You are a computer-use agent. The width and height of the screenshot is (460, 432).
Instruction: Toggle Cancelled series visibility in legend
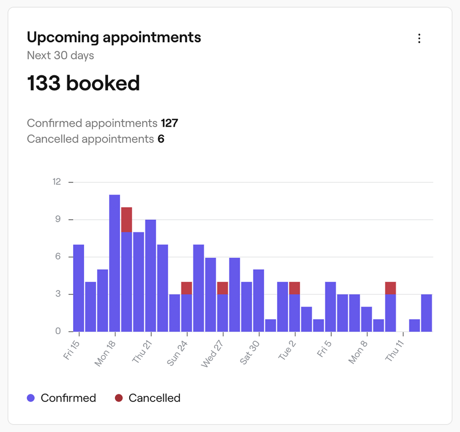pyautogui.click(x=154, y=398)
